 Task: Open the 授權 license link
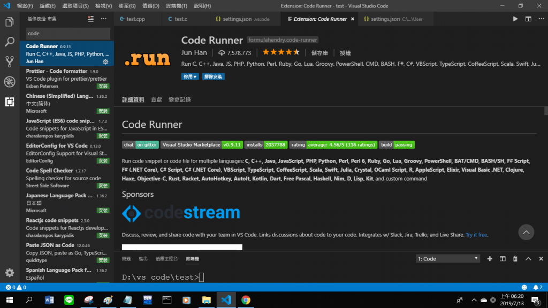click(345, 53)
